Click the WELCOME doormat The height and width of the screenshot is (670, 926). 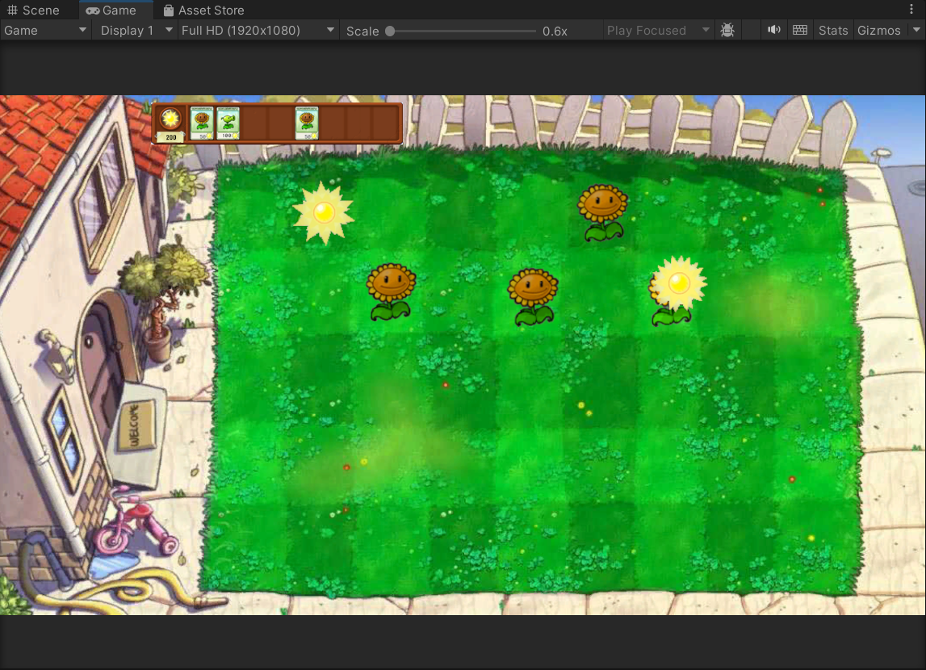(x=137, y=425)
